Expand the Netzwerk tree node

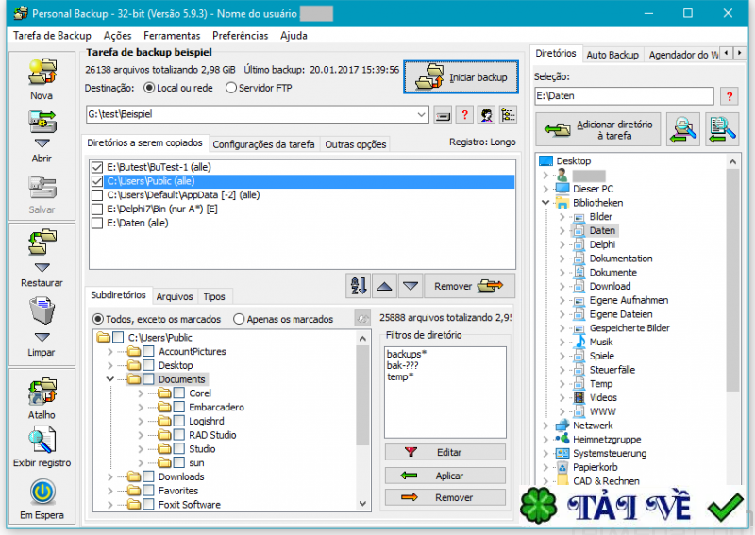pyautogui.click(x=545, y=426)
